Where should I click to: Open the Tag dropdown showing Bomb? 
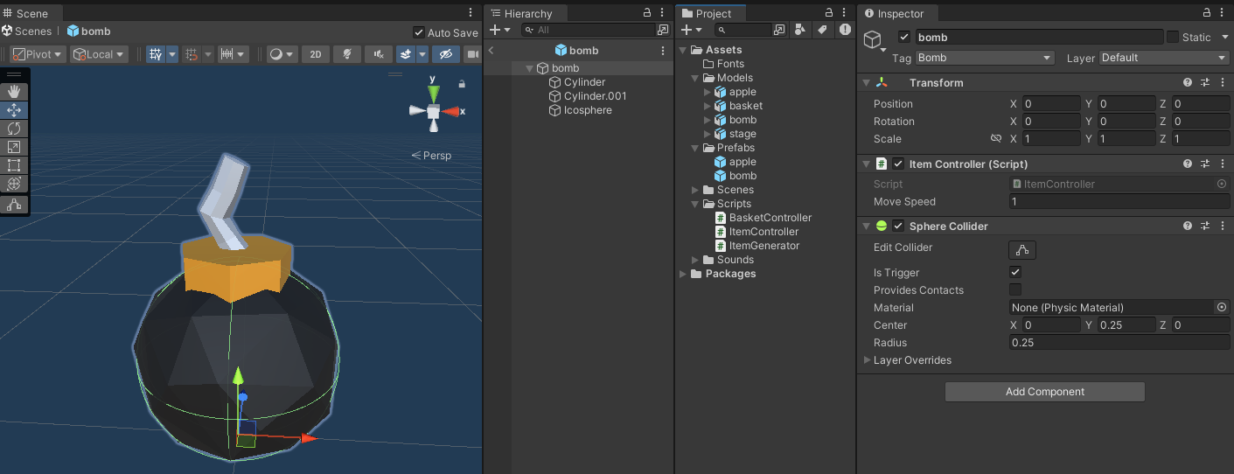pos(985,58)
